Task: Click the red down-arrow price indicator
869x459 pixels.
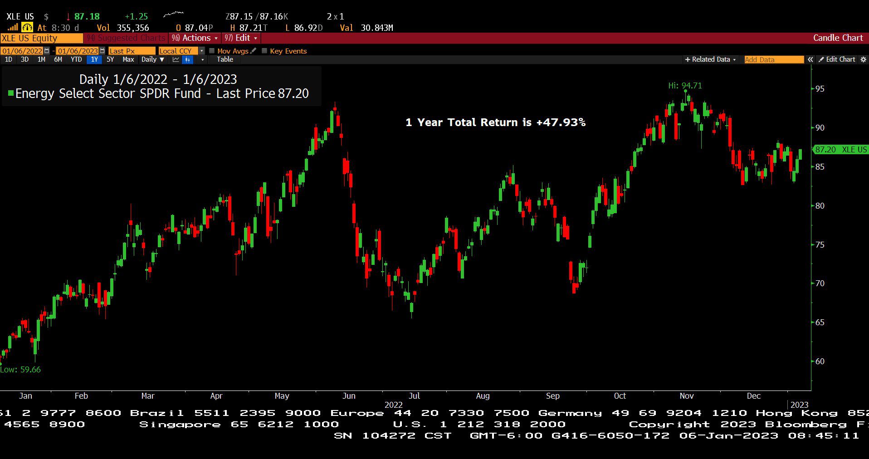Action: click(x=68, y=17)
